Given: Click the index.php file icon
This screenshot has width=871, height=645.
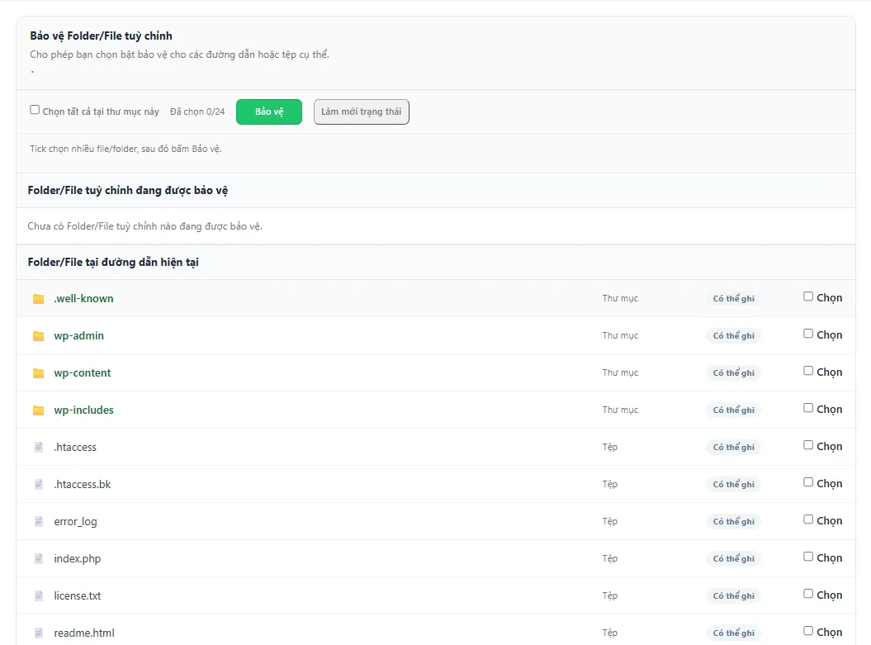Looking at the screenshot, I should coord(38,559).
